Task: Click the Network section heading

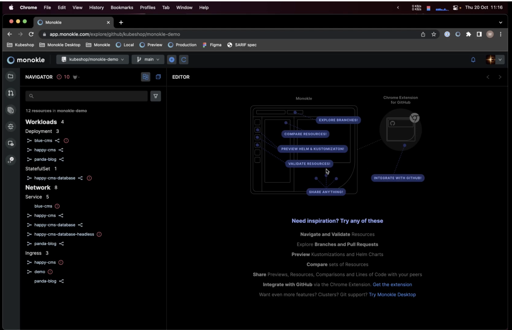Action: point(38,188)
